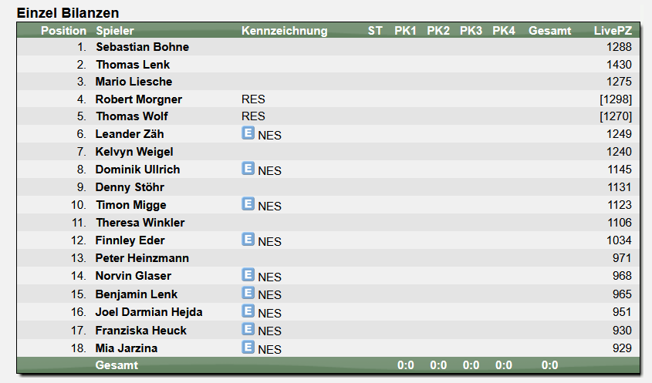The width and height of the screenshot is (652, 383).
Task: Select player Robert Morgner
Action: [138, 99]
